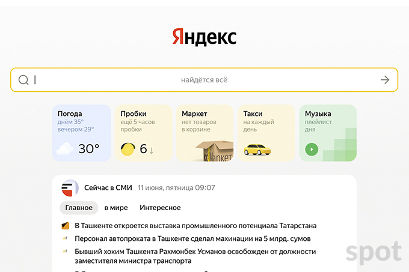Image resolution: width=409 pixels, height=272 pixels.
Task: Open the Музыка widget title
Action: pyautogui.click(x=318, y=113)
